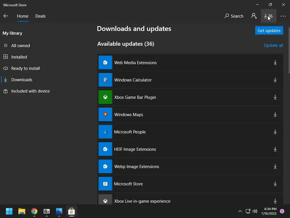290x218 pixels.
Task: Open the Microsoft People list entry
Action: click(190, 132)
